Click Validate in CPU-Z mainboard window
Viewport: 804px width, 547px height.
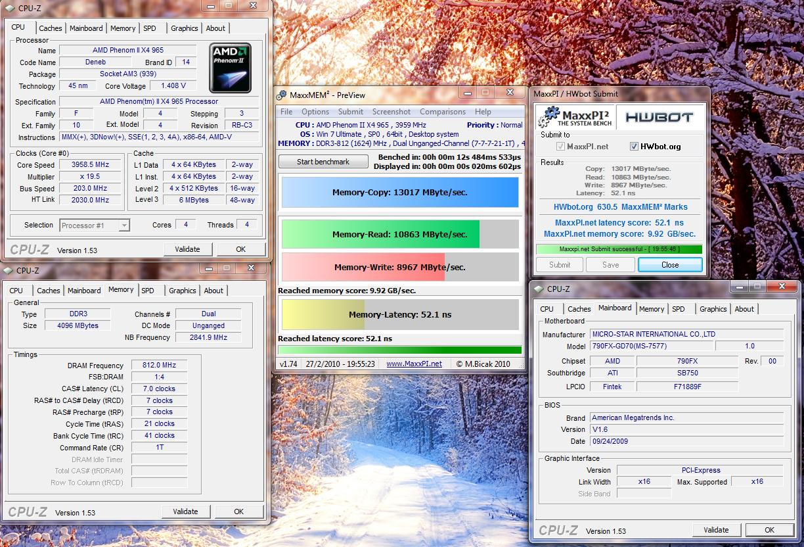pos(716,530)
